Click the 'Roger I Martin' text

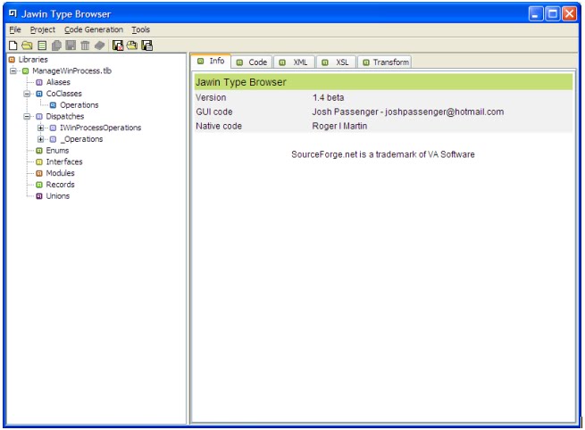[339, 126]
